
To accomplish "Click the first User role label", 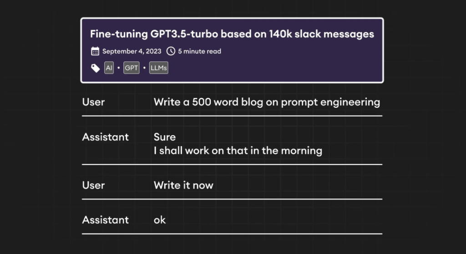I will (x=93, y=102).
